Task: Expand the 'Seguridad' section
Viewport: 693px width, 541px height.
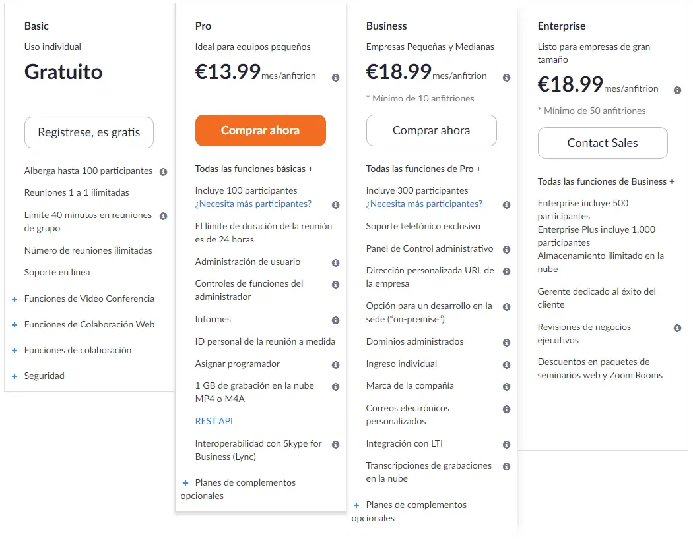Action: coord(15,376)
